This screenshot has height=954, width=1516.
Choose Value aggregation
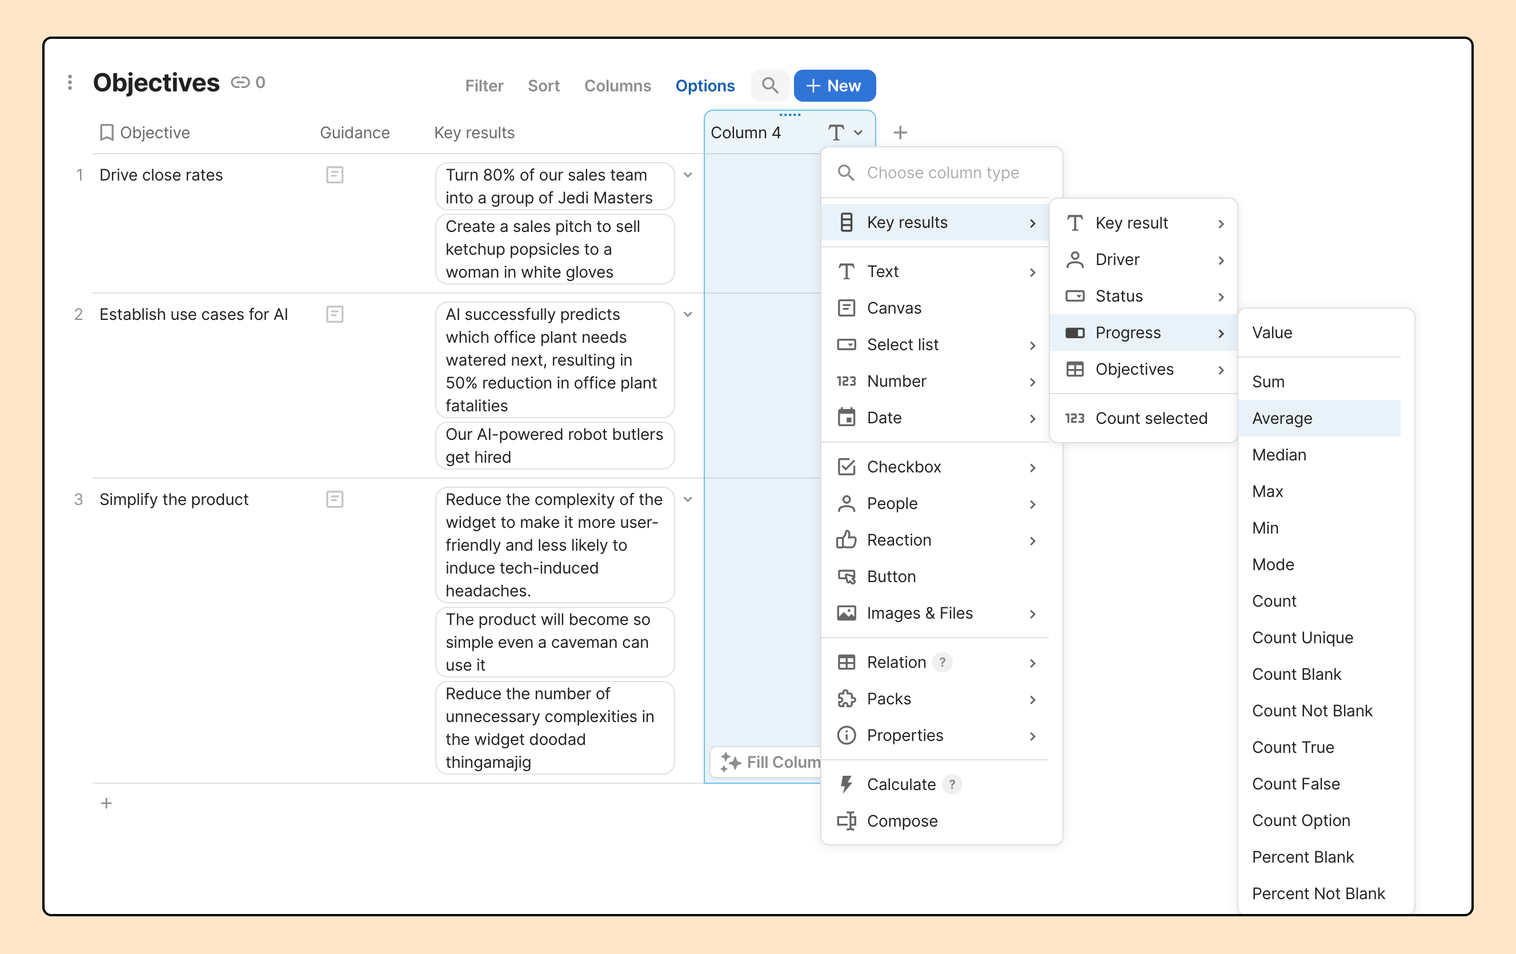(1320, 333)
